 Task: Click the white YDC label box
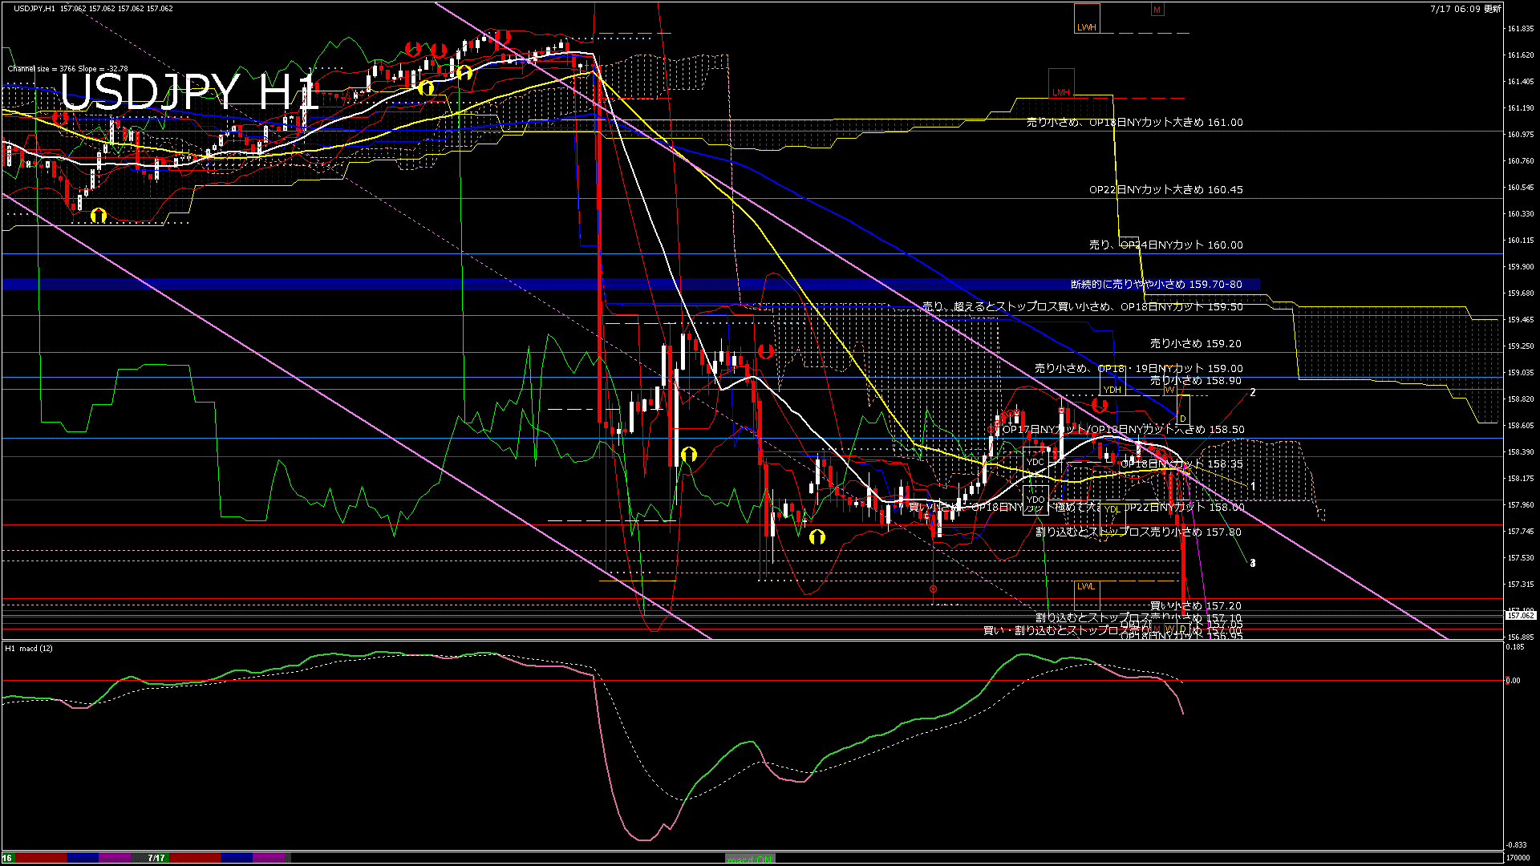pos(1035,462)
